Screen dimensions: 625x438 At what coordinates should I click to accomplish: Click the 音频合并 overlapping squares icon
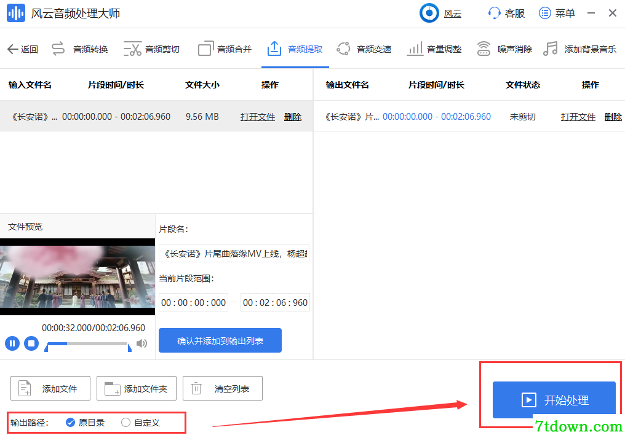point(206,49)
